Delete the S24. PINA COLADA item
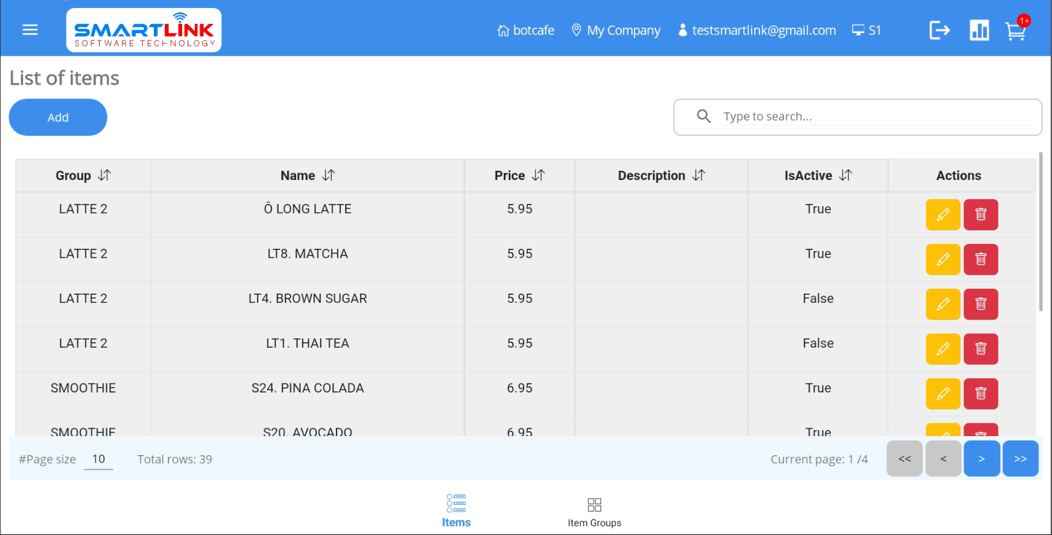Image resolution: width=1052 pixels, height=535 pixels. [x=981, y=394]
